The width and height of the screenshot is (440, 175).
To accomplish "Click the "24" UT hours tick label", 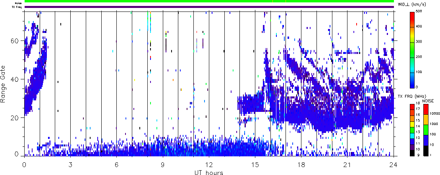I will pos(394,164).
